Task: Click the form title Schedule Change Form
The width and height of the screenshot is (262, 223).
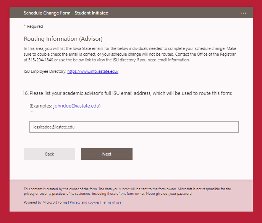Action: click(x=66, y=13)
